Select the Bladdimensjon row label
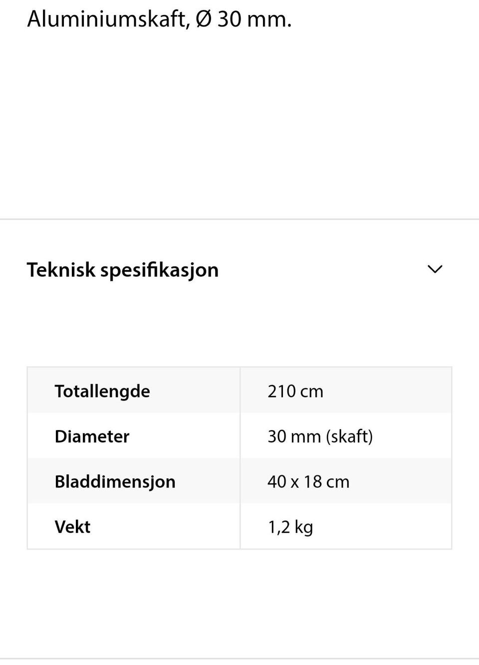 click(x=115, y=482)
